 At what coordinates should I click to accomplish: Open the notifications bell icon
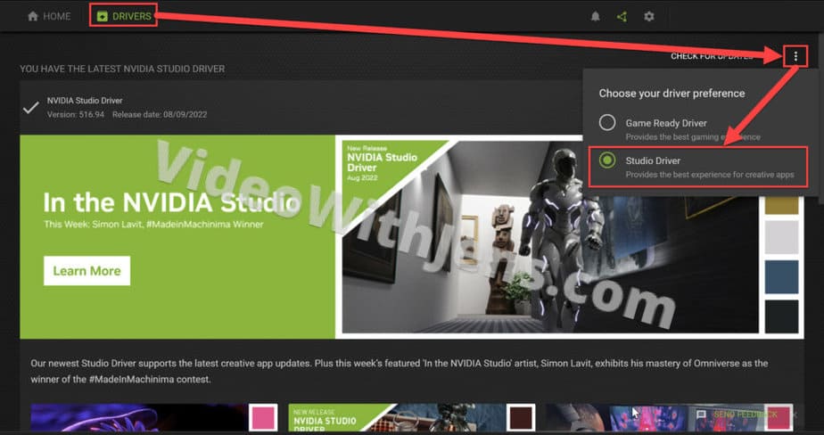(596, 17)
